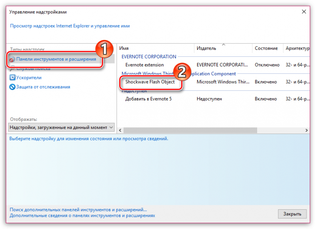Collapse the EVERNOTE CORPORATION group header
The height and width of the screenshot is (229, 316).
pyautogui.click(x=149, y=57)
